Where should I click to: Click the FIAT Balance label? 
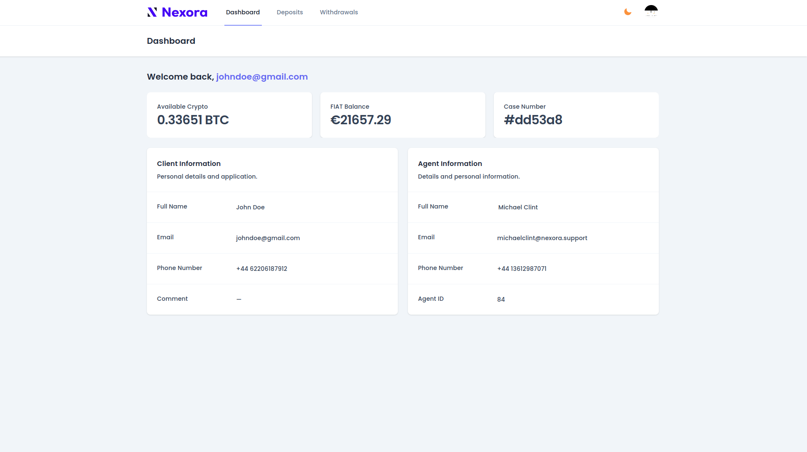(x=350, y=107)
